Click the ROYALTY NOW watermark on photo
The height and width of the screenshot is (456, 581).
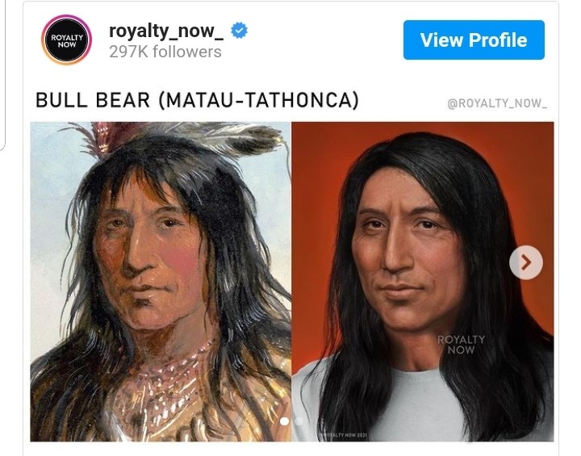tap(461, 345)
